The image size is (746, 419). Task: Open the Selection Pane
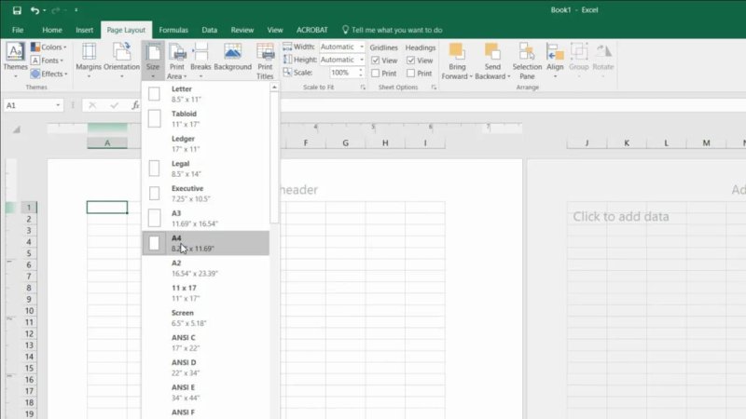tap(527, 61)
